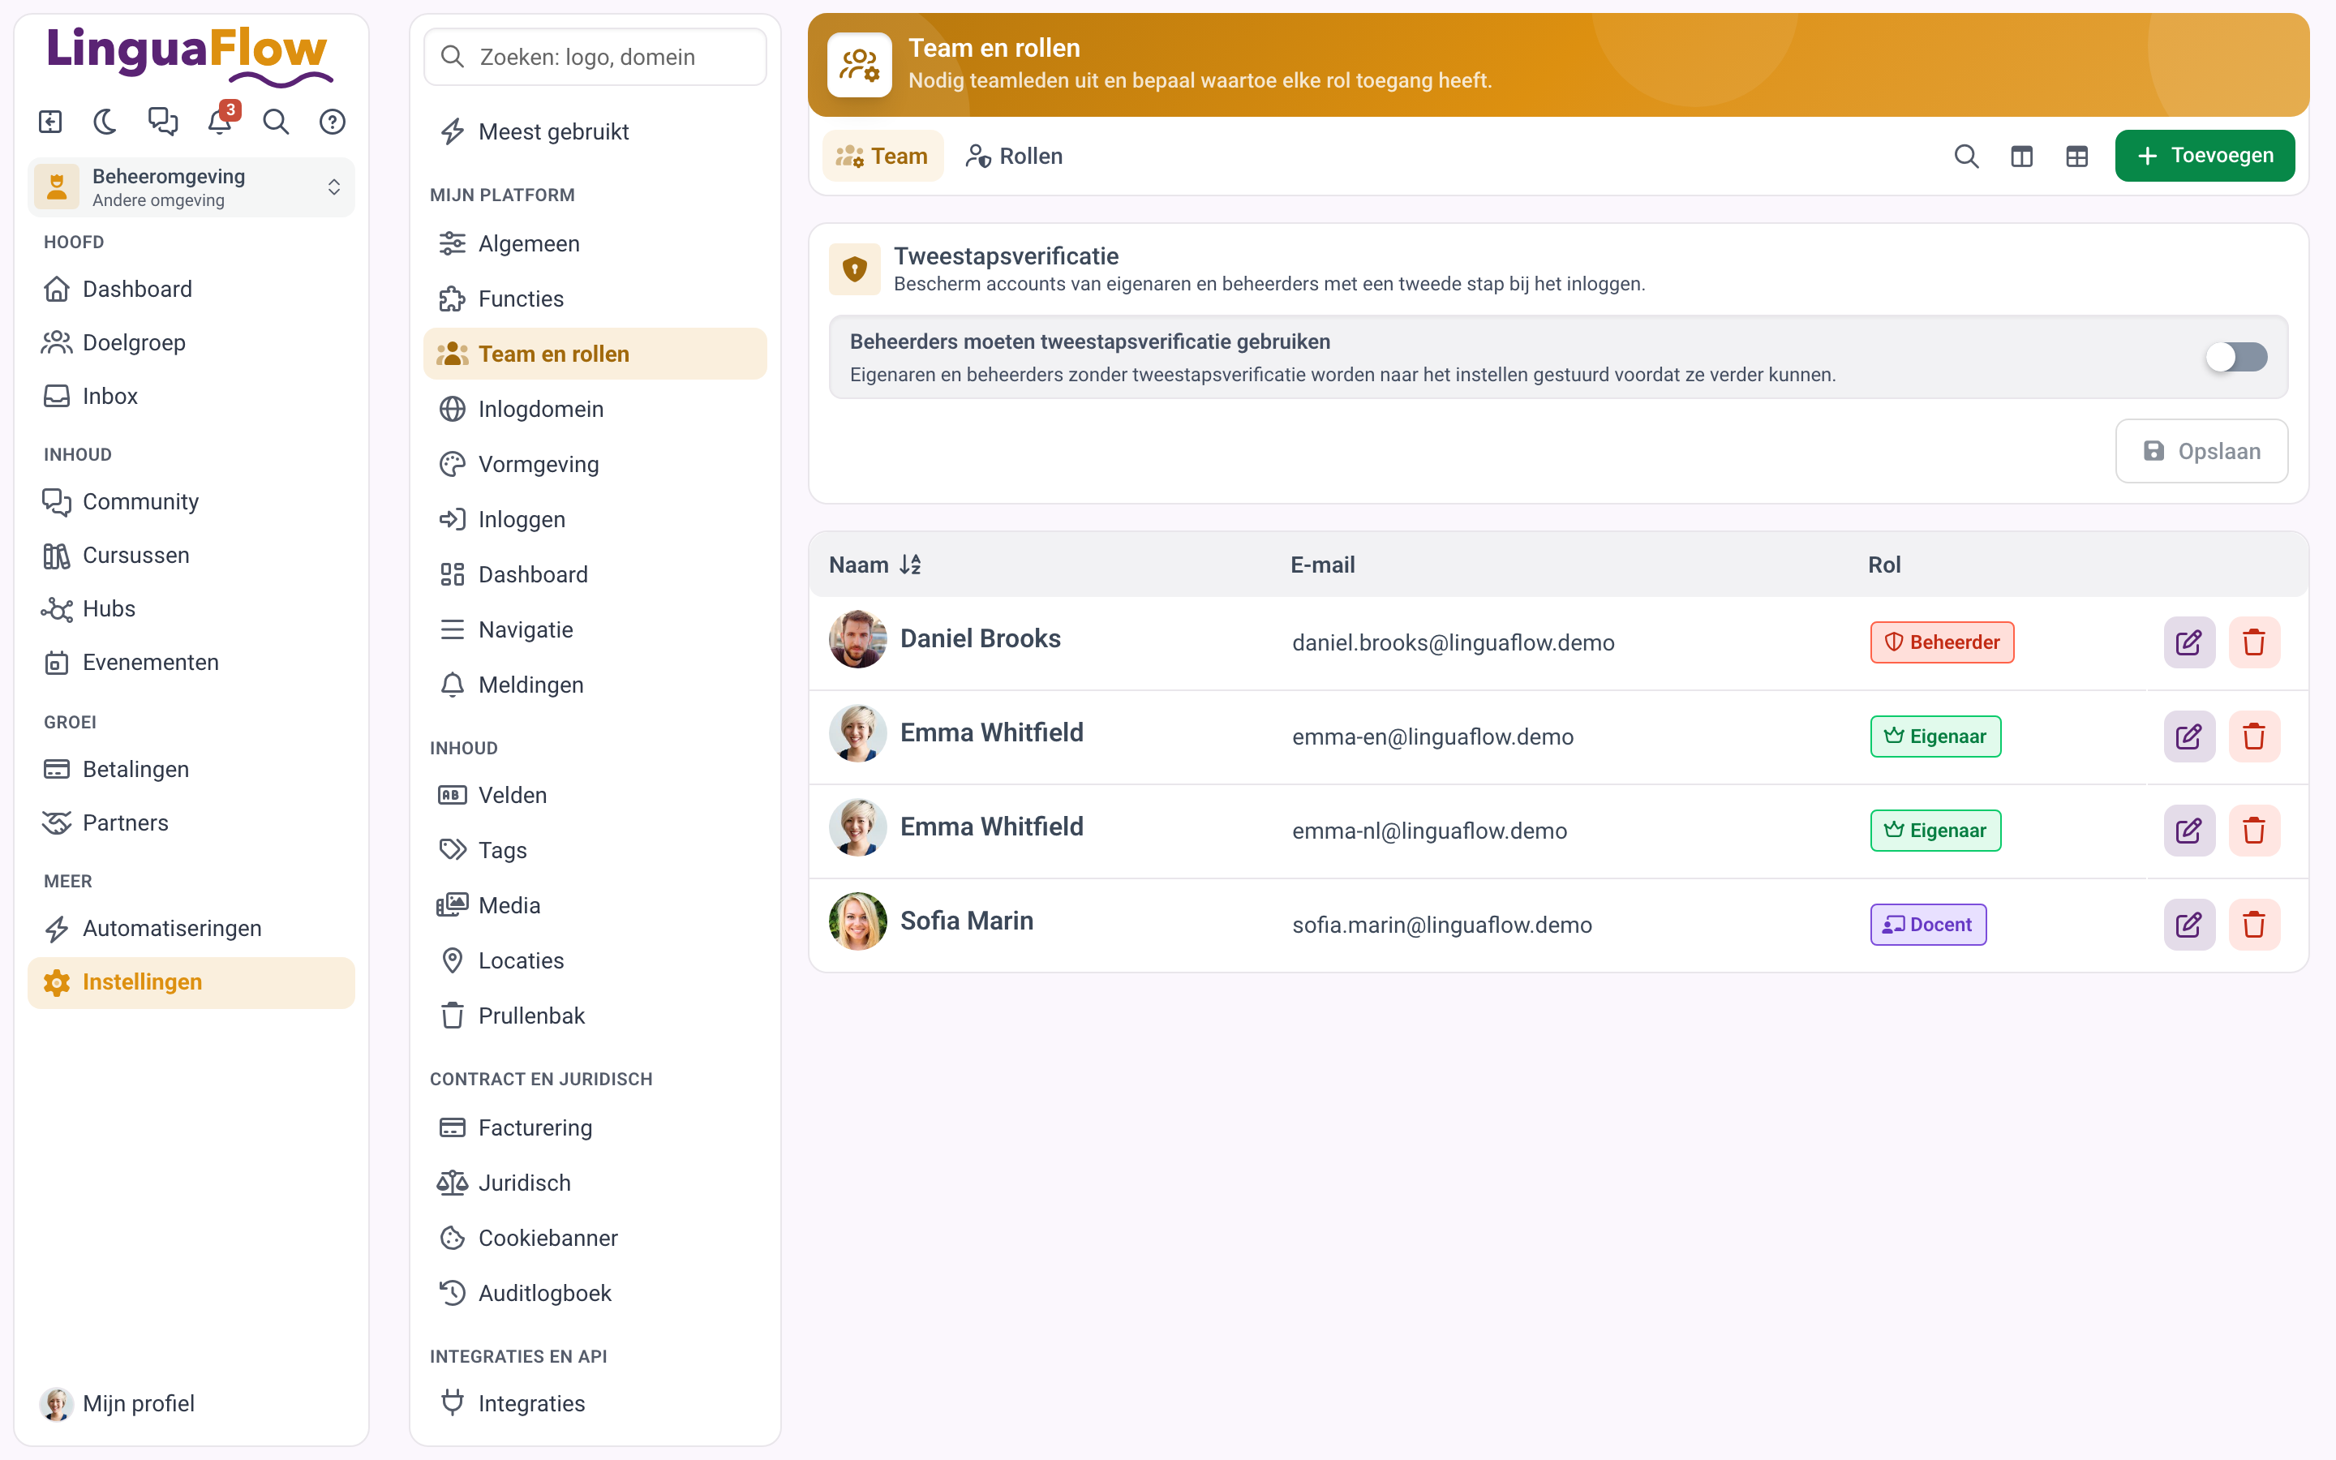Click the green Toevoegen button
Screen dimensions: 2336x1460
(x=2204, y=157)
